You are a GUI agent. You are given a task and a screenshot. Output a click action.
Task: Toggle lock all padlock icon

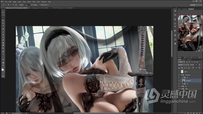click(189, 68)
